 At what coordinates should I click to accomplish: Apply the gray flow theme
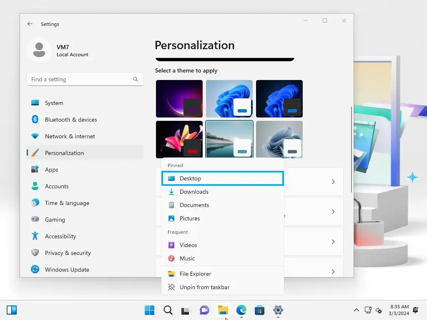(x=279, y=139)
